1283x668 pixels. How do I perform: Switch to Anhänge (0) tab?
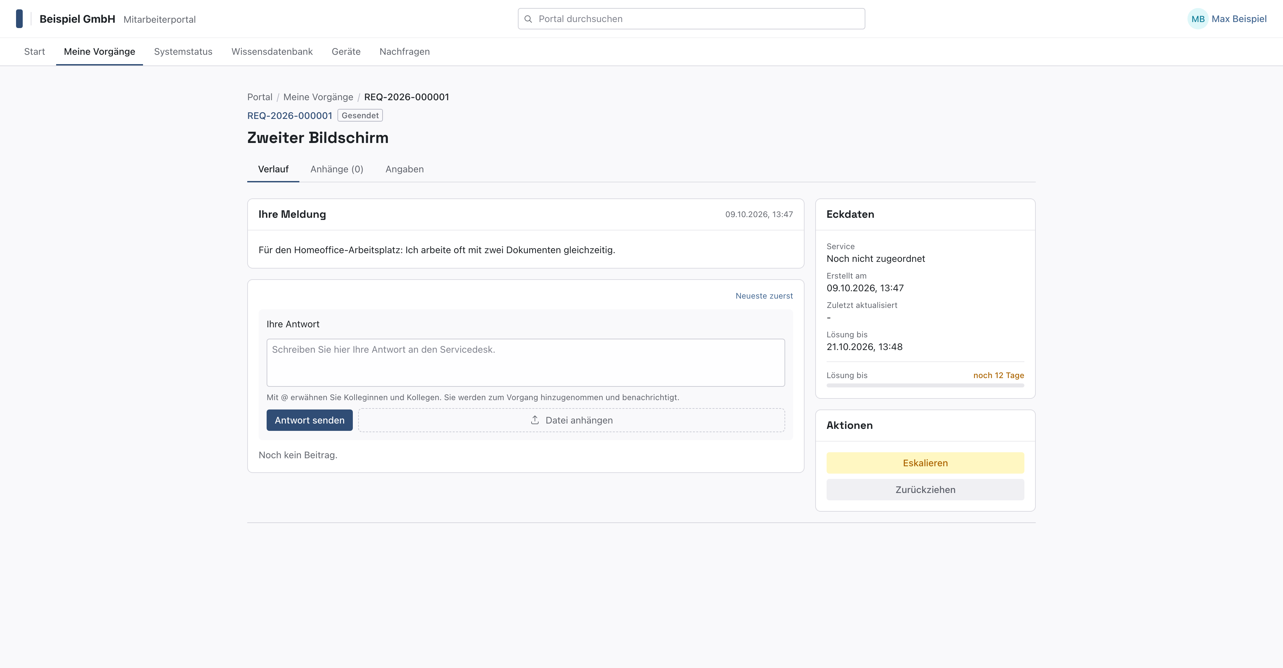pyautogui.click(x=337, y=169)
